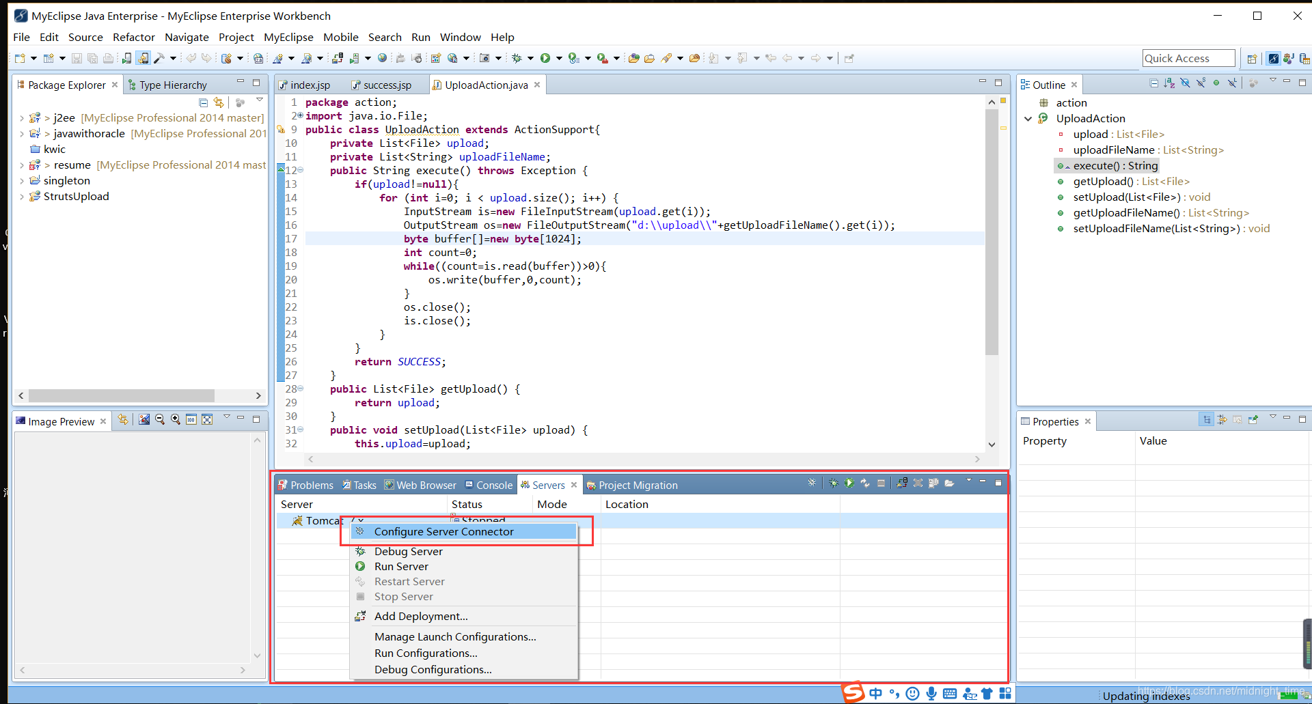Expand the resume project
The image size is (1312, 704).
coord(22,165)
